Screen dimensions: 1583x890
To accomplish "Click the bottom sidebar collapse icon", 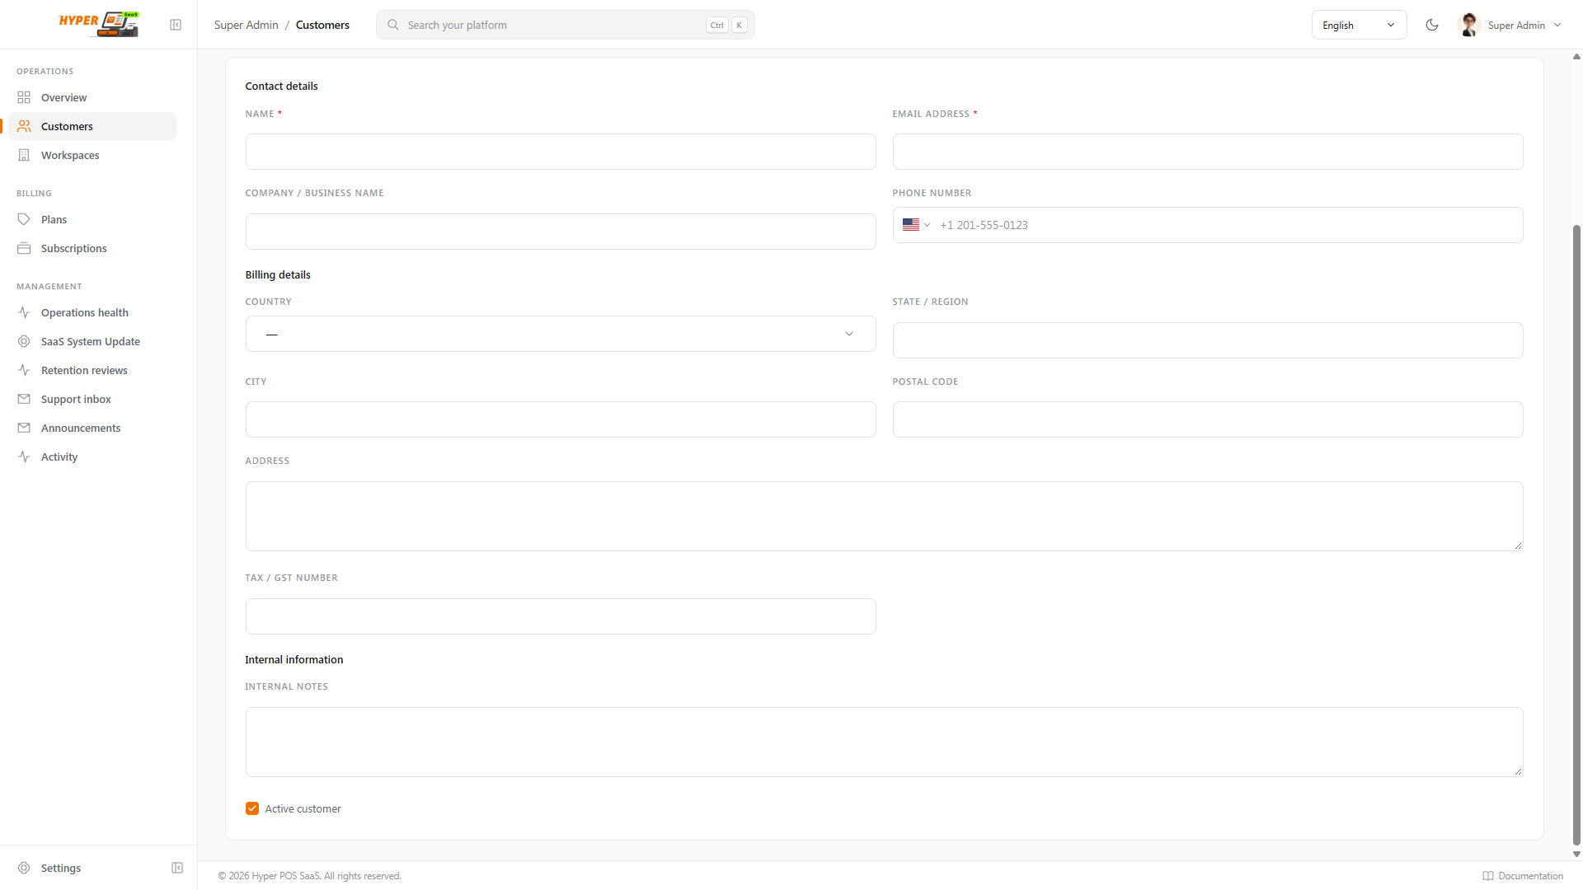I will pos(177,868).
